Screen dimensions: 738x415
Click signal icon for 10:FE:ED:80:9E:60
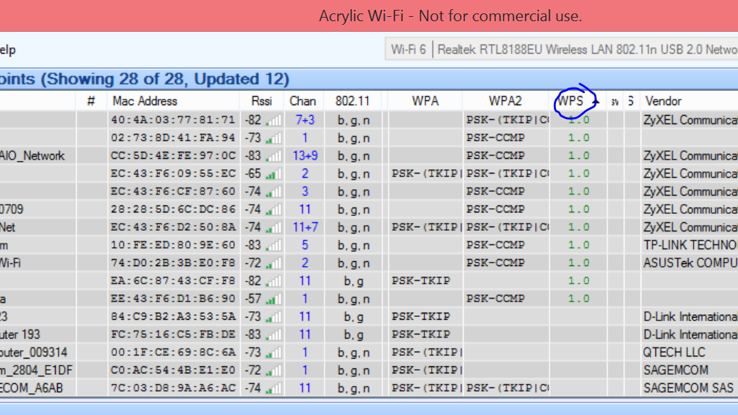coord(274,246)
